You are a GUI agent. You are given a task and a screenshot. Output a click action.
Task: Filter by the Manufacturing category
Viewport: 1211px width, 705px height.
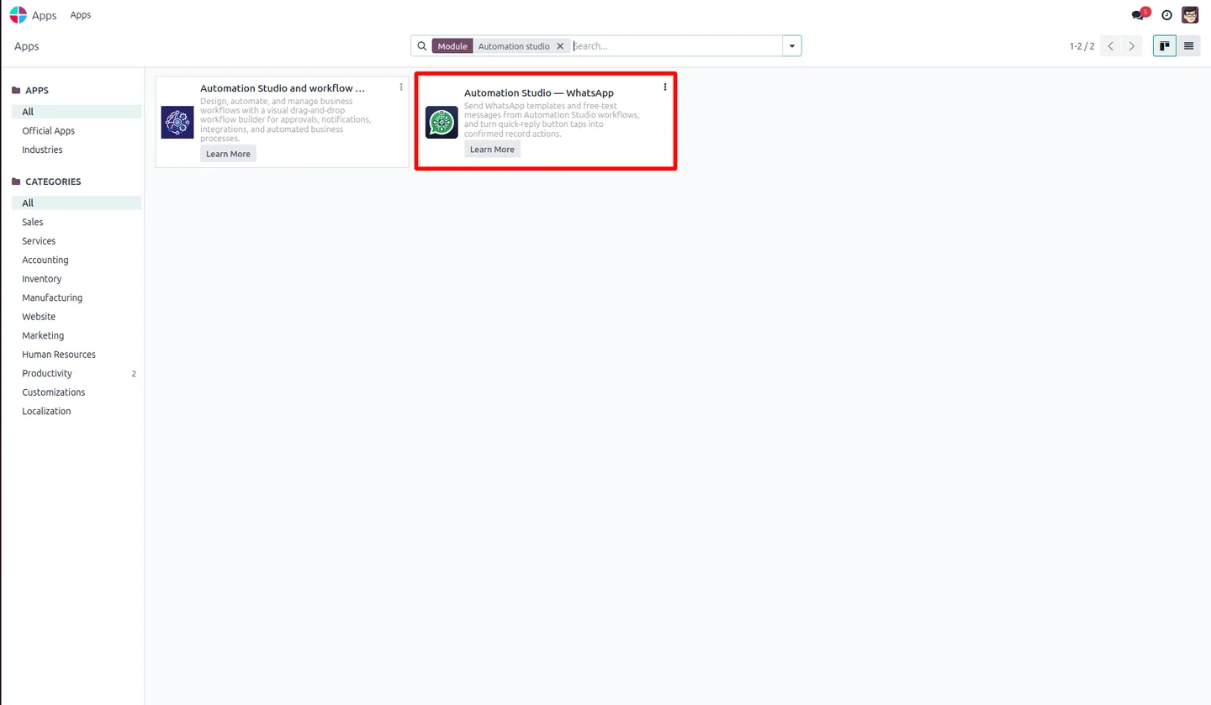tap(77, 297)
